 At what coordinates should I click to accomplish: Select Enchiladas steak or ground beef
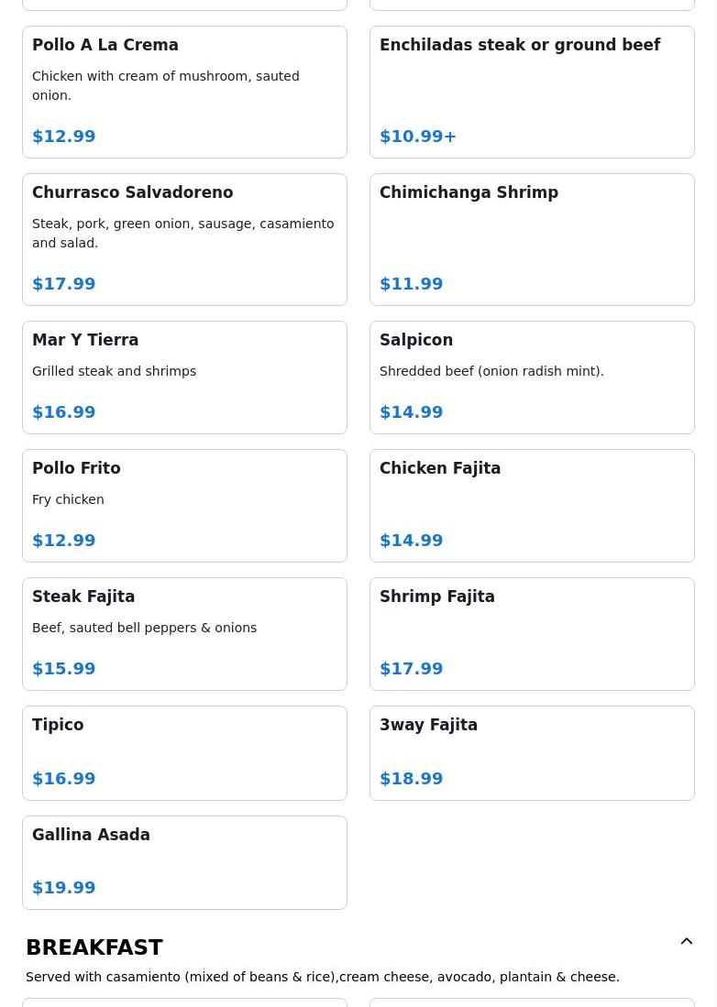pos(532,92)
